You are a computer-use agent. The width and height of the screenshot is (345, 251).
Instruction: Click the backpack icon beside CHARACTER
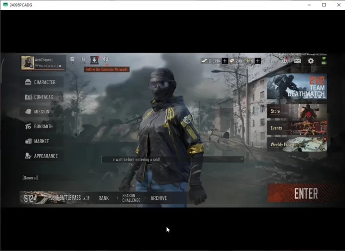(28, 82)
